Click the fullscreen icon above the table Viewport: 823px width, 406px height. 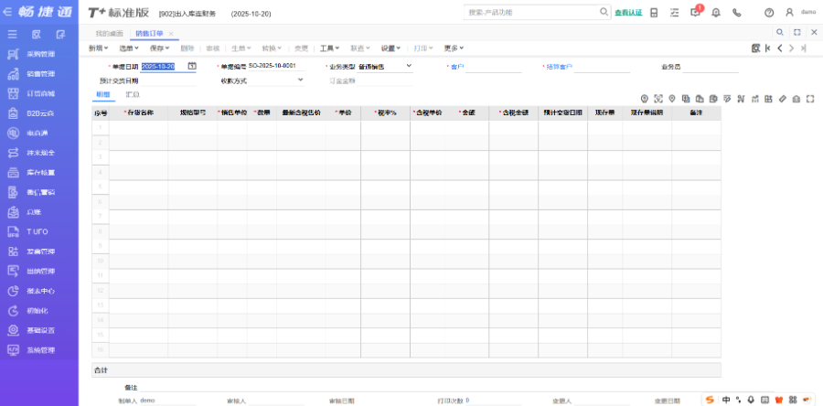click(x=809, y=99)
